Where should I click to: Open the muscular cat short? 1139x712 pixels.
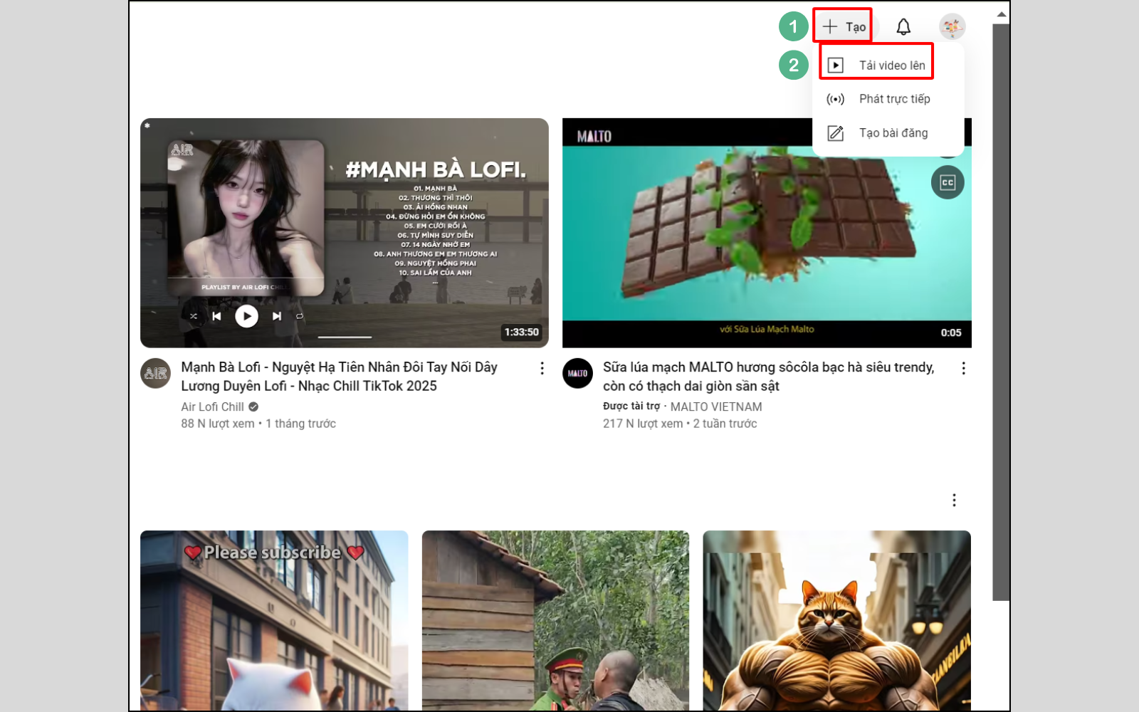pos(836,620)
